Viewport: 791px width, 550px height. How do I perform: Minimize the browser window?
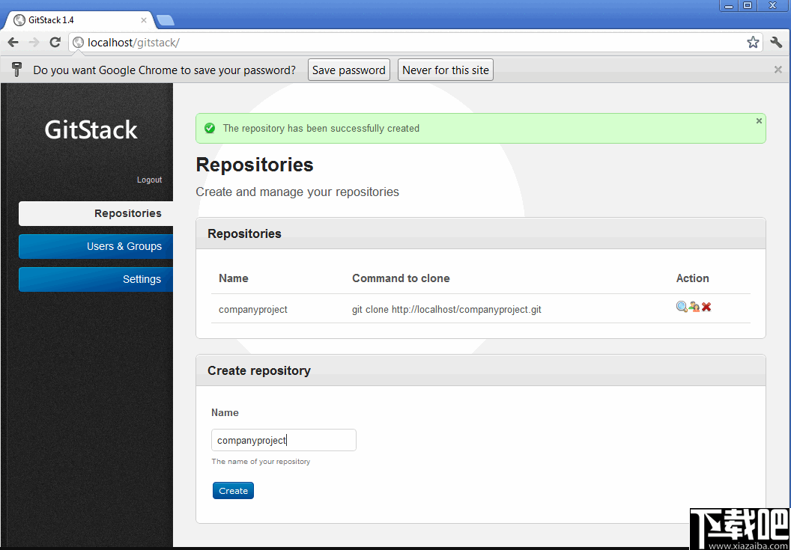click(729, 5)
